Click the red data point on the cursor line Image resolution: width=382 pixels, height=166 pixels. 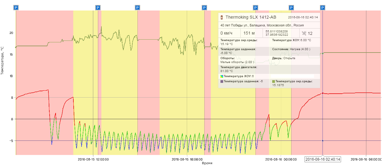[x=323, y=93]
